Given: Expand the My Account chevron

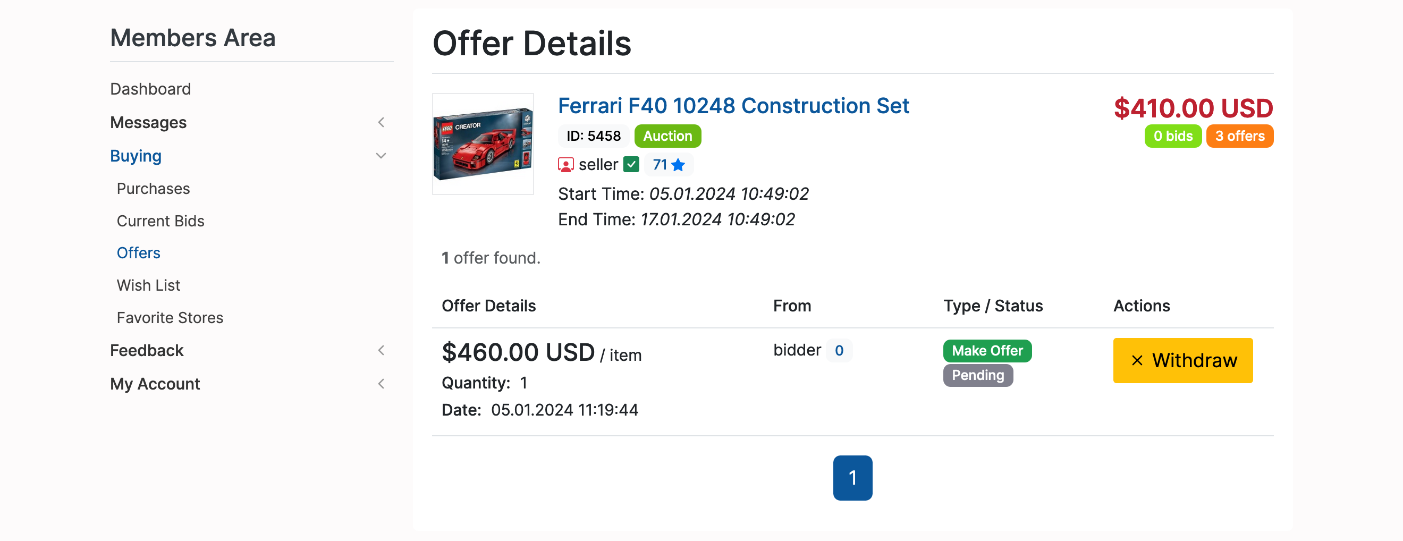Looking at the screenshot, I should [x=381, y=384].
